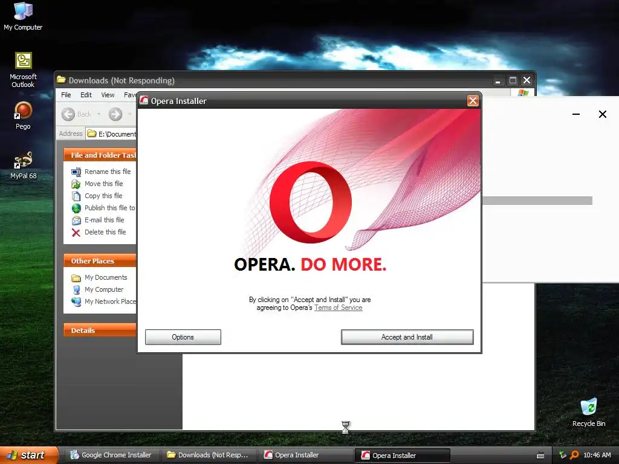
Task: Switch to Google Chrome Installer taskbar item
Action: 111,455
